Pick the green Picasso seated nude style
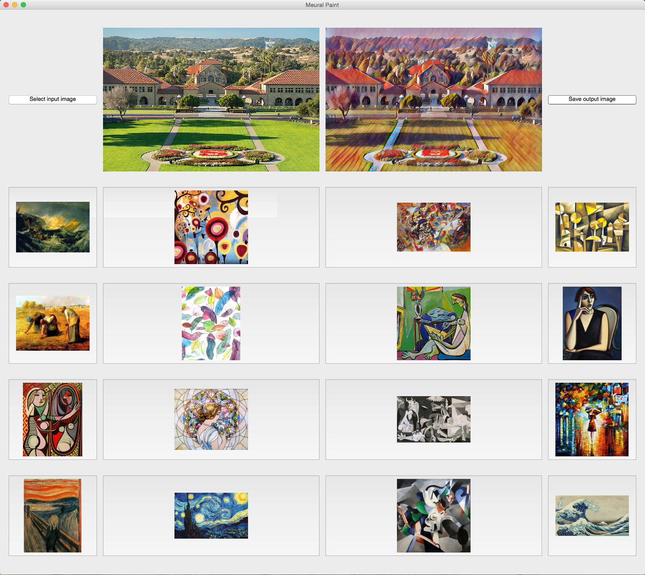 pos(434,323)
